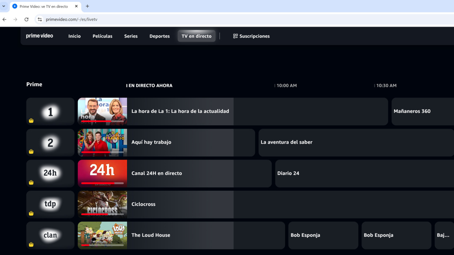Select La 2 channel logo
Viewport: 454px width, 255px height.
pyautogui.click(x=50, y=142)
